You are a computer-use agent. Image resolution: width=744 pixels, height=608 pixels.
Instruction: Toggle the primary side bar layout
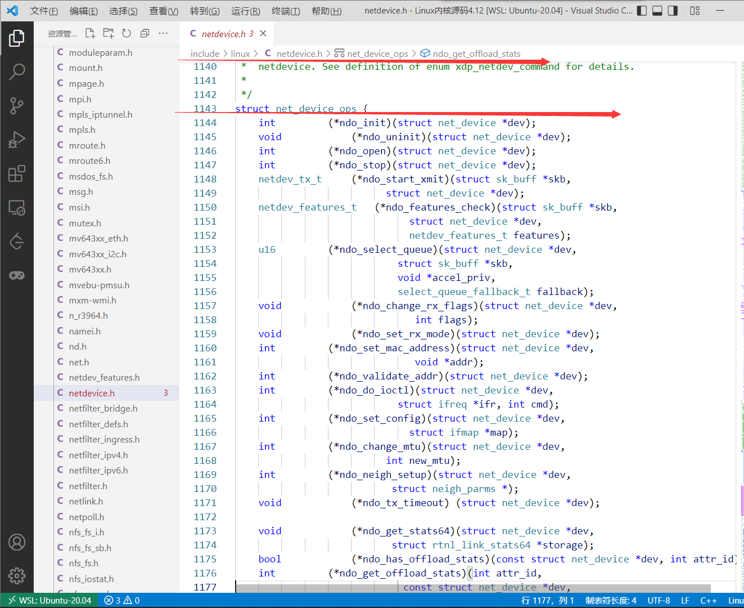pyautogui.click(x=642, y=11)
